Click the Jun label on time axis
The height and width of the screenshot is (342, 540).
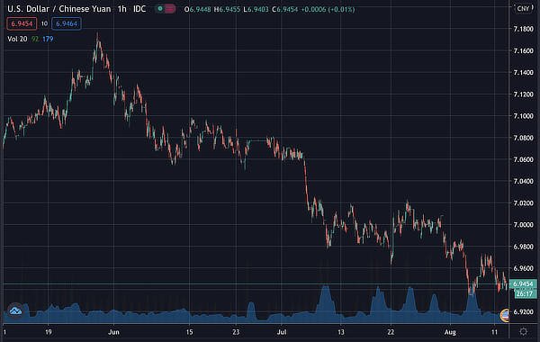[113, 332]
